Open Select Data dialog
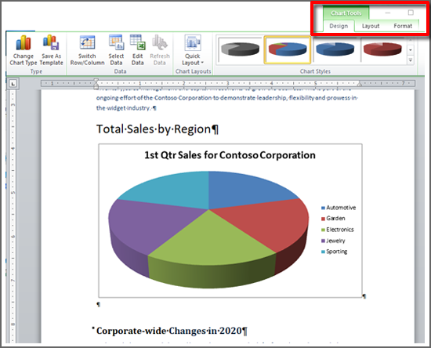 (116, 51)
